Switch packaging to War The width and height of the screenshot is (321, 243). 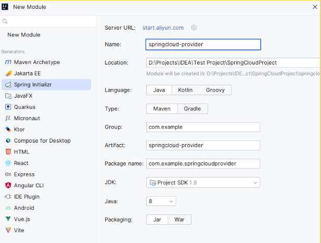[x=179, y=220]
